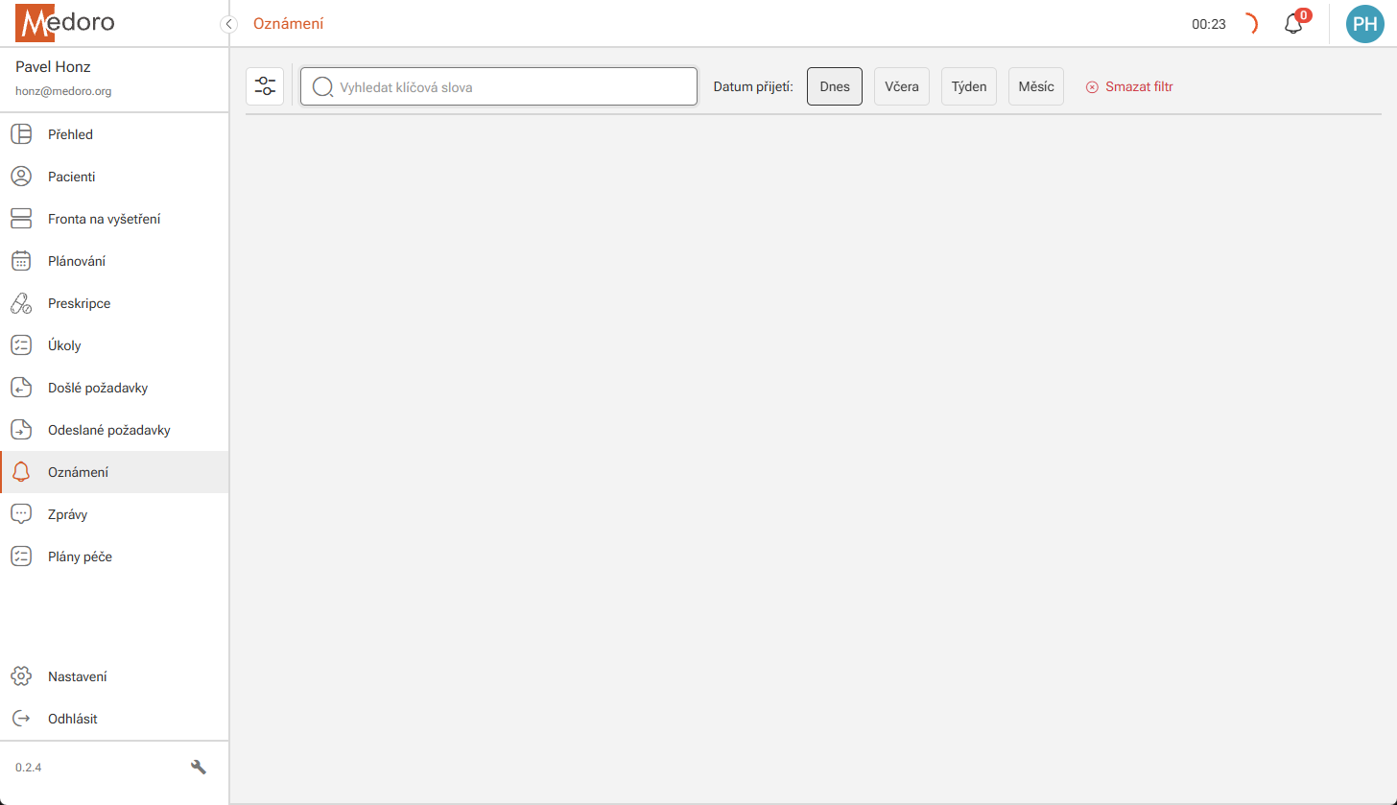Click the Plánování calendar icon
The image size is (1397, 805).
21,261
